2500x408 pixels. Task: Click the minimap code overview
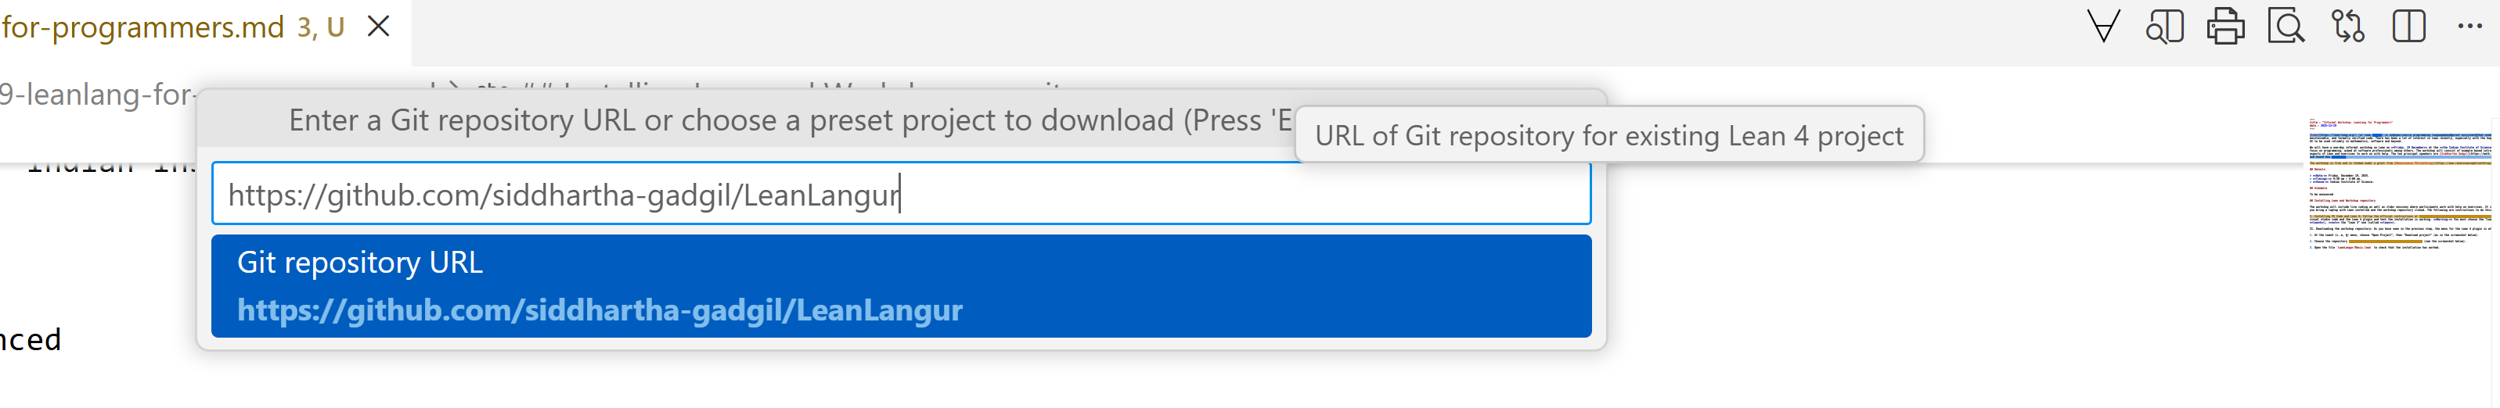[2397, 184]
